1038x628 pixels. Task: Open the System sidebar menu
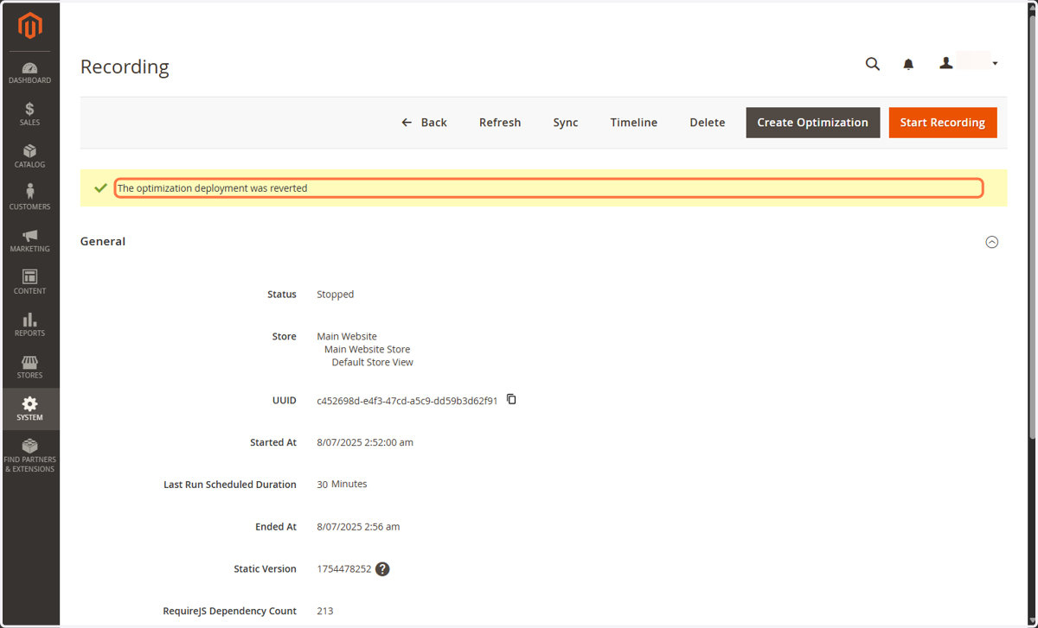[29, 409]
